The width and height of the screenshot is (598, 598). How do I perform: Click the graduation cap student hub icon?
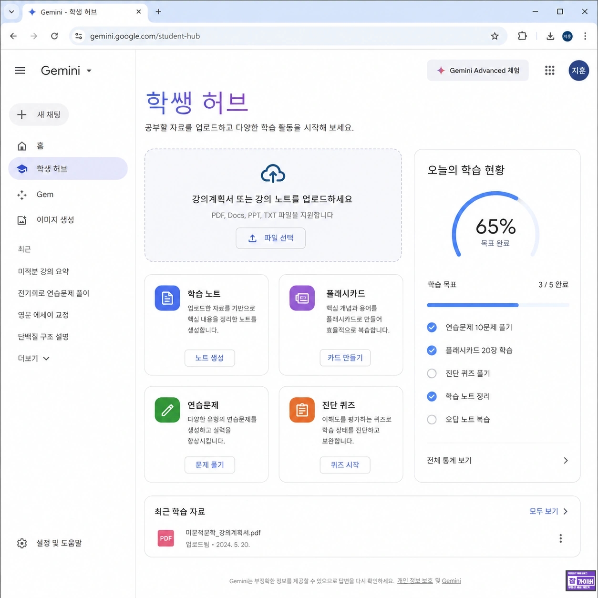click(x=22, y=169)
